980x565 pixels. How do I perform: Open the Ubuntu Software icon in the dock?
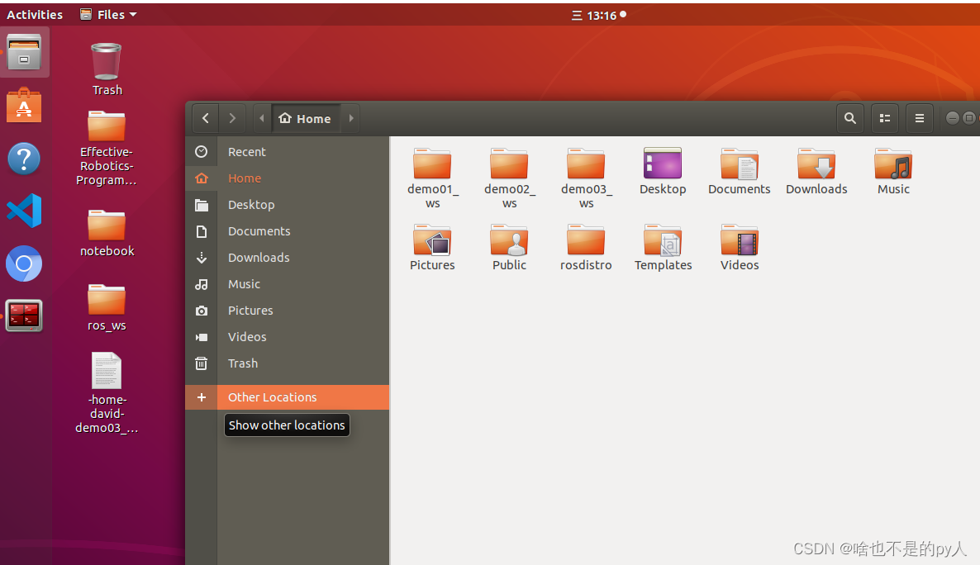pyautogui.click(x=24, y=106)
